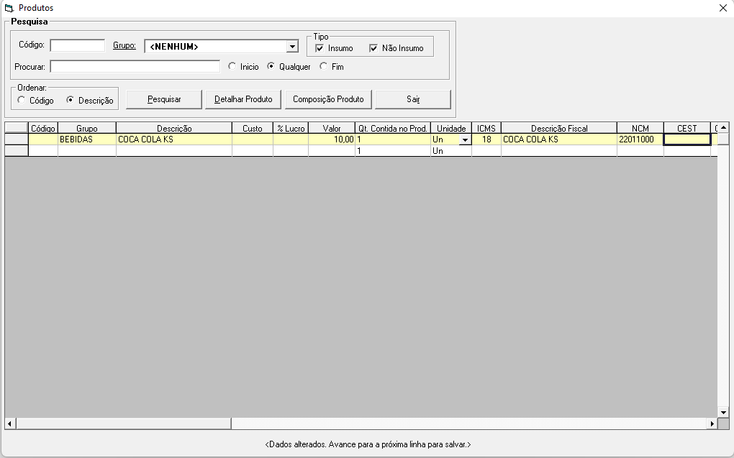Select the NCM cell 22011000
The width and height of the screenshot is (734, 458).
point(640,139)
